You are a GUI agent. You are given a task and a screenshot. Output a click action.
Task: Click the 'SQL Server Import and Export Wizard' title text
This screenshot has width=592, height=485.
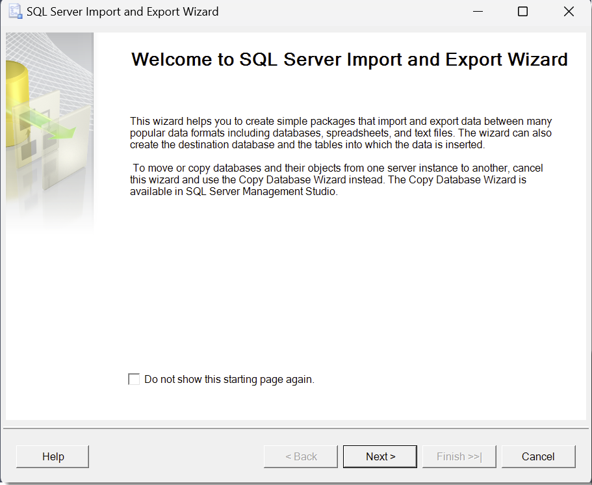pyautogui.click(x=123, y=12)
